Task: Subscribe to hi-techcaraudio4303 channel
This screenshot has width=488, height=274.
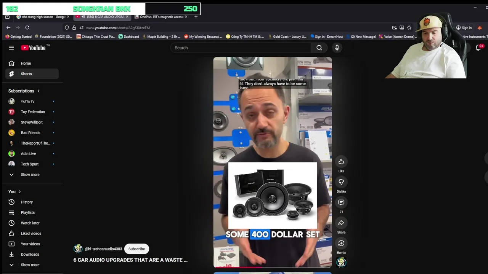Action: click(x=136, y=249)
